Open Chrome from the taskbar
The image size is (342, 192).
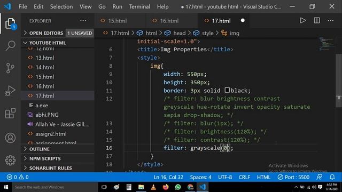190,187
